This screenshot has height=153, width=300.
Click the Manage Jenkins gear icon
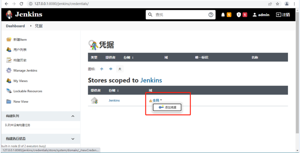9,70
